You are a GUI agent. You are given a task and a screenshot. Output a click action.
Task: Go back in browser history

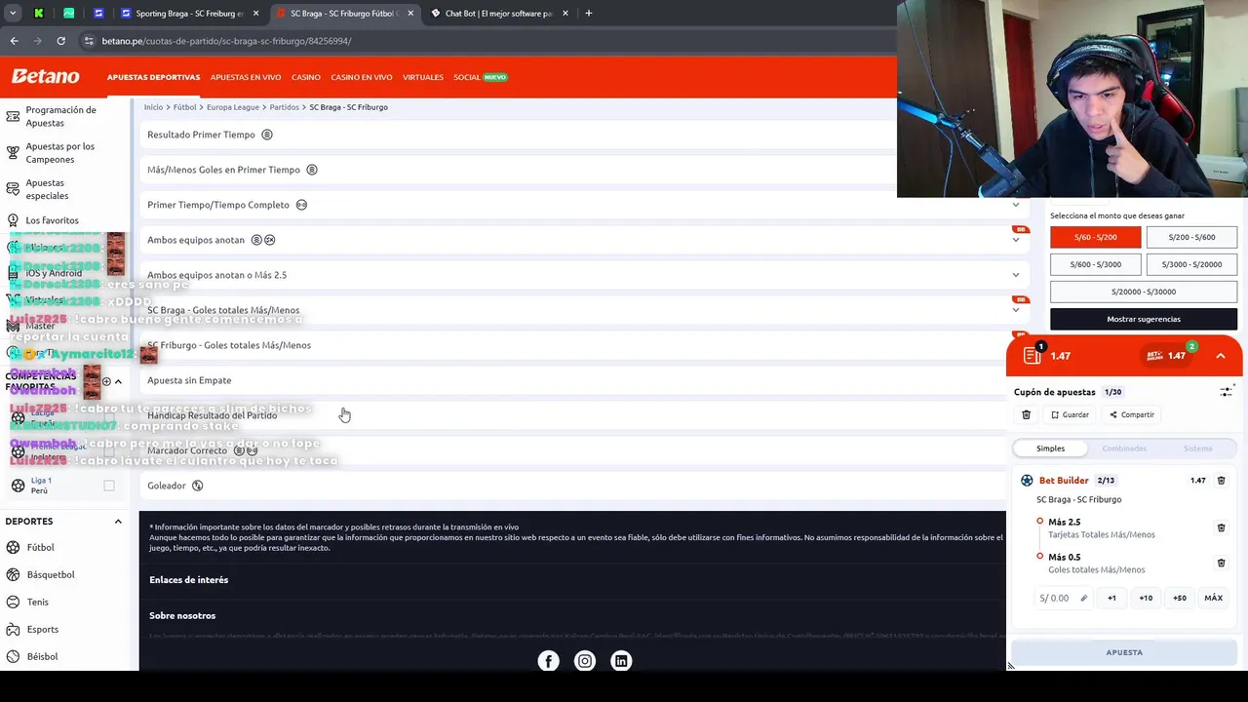14,41
